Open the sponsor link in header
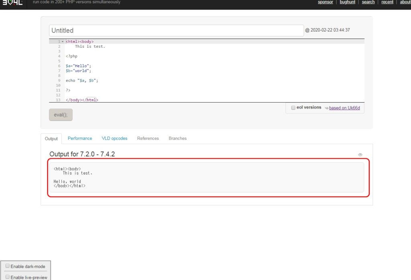The height and width of the screenshot is (280, 411). pos(325,2)
